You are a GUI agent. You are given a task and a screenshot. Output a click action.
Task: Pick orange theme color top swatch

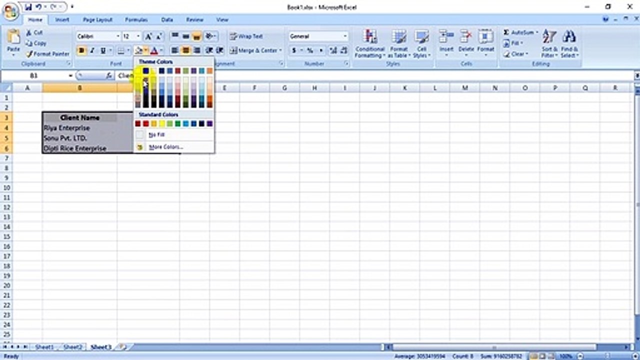pos(209,71)
